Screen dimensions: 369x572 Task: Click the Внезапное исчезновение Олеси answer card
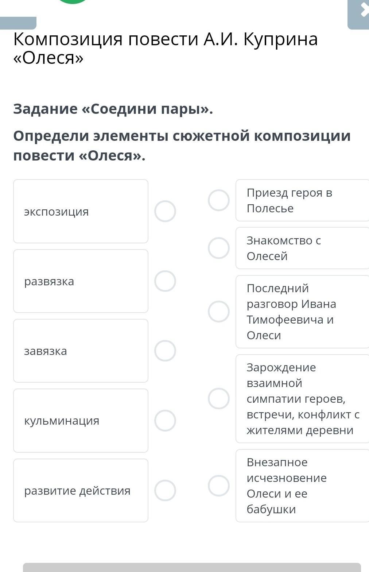302,486
